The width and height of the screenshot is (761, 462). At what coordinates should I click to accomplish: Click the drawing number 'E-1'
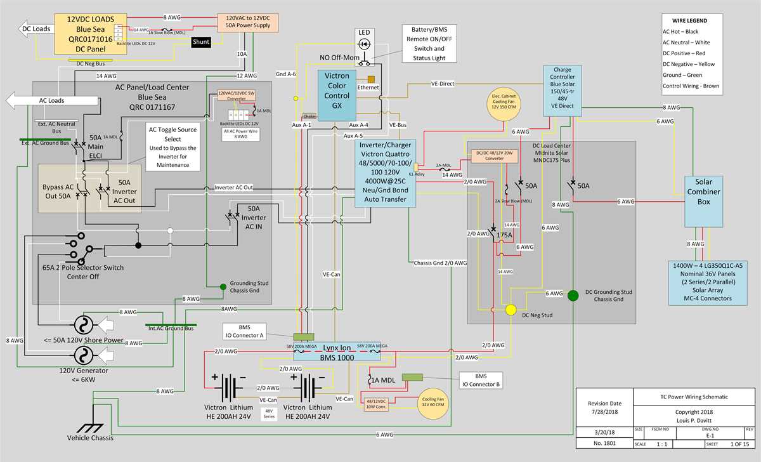709,436
